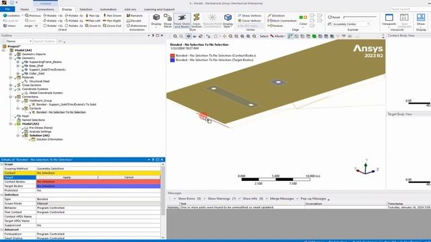The height and width of the screenshot is (242, 431).
Task: Open the Display dropdown in Style group
Action: pyautogui.click(x=156, y=21)
